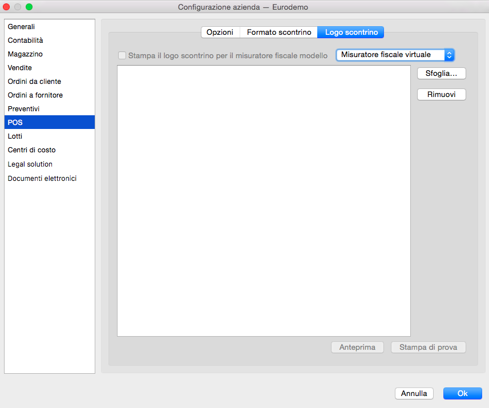
Task: Switch to the Opzioni tab
Action: 220,33
